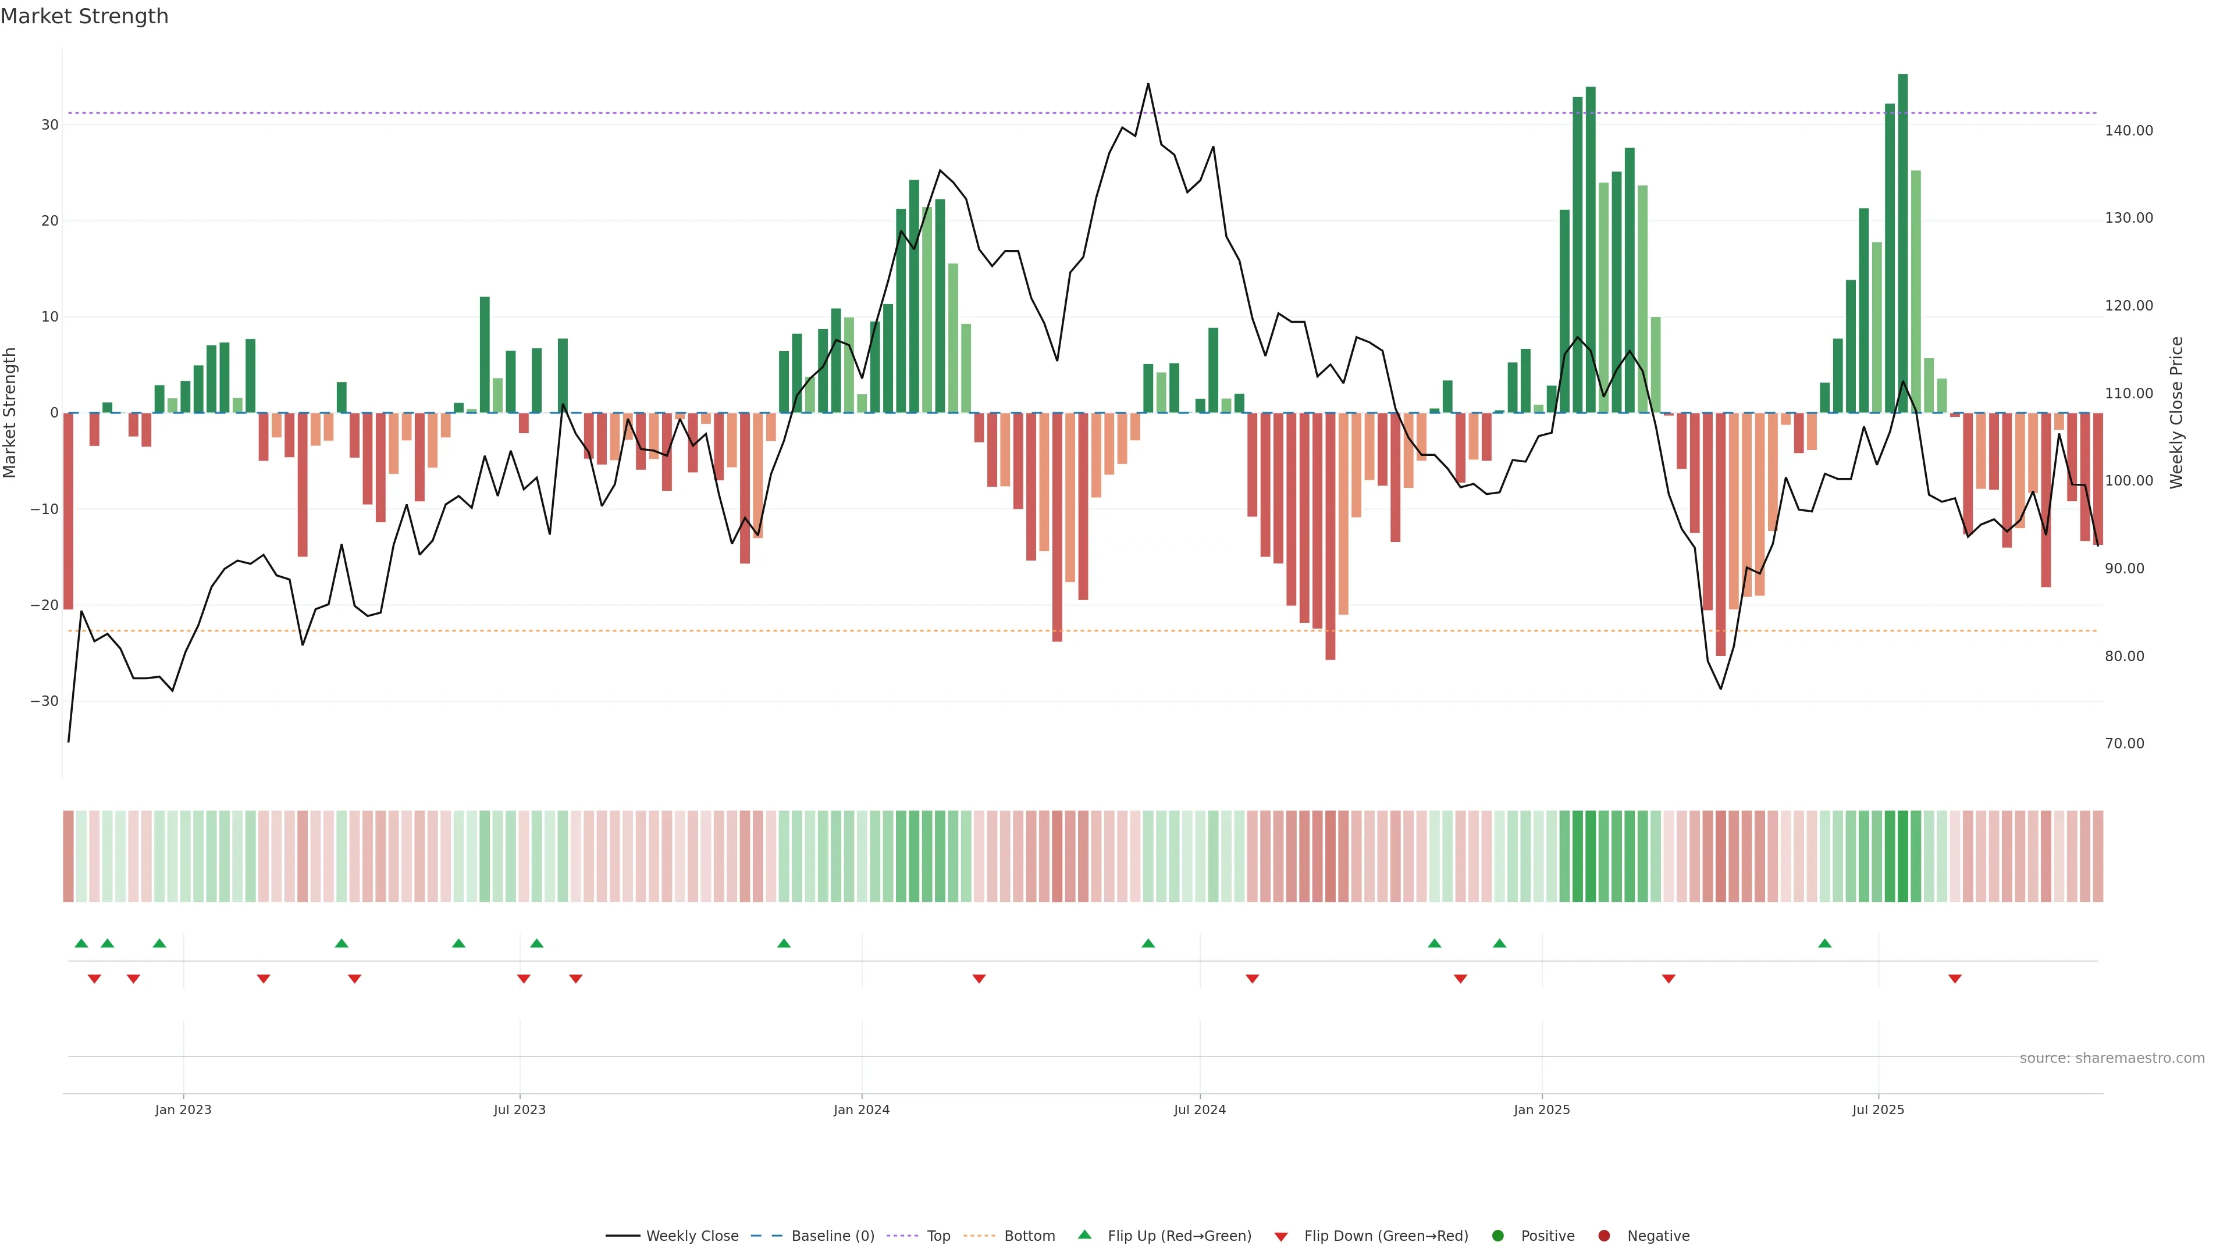Click the Market Strength chart title
The width and height of the screenshot is (2234, 1256).
point(84,16)
